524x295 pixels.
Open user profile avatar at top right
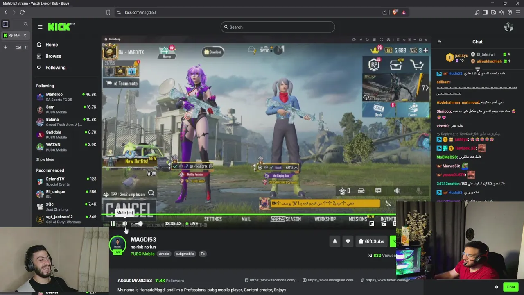508,27
